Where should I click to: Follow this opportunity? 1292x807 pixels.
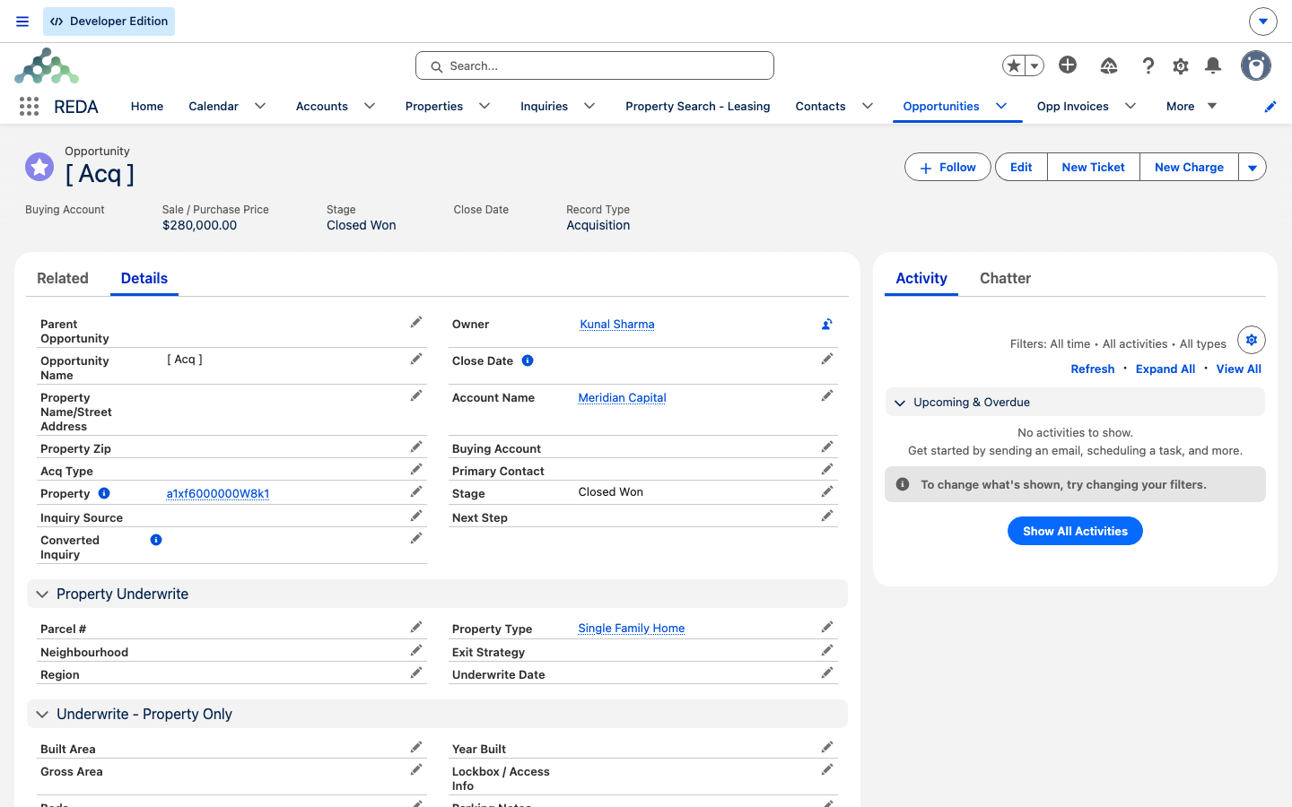[x=947, y=167]
